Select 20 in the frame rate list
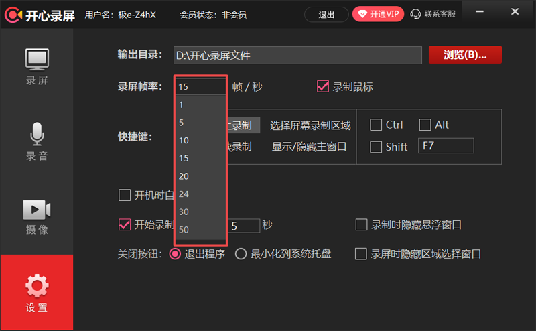Viewport: 536px width, 331px height. pos(200,176)
